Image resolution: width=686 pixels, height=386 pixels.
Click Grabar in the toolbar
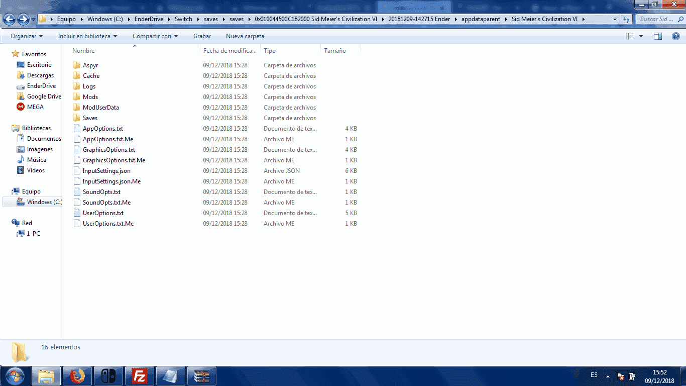tap(202, 36)
